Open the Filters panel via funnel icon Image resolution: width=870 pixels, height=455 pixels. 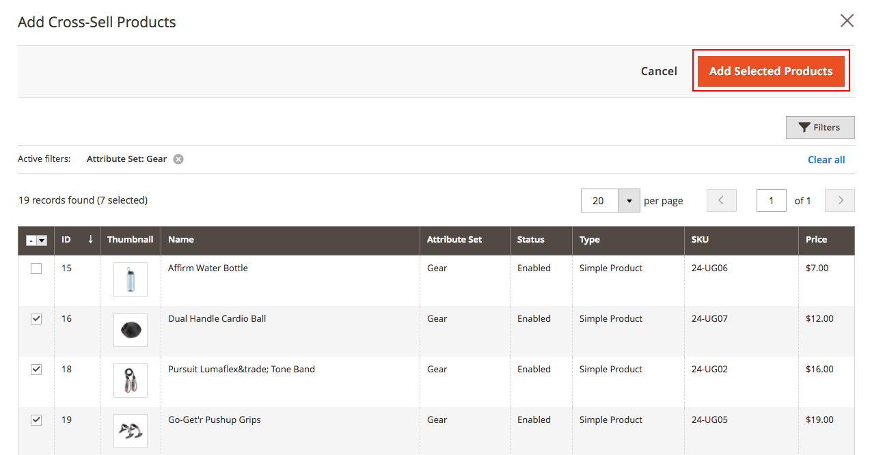[819, 127]
